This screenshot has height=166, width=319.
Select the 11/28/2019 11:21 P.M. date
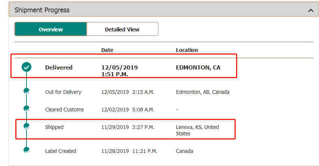(x=129, y=151)
